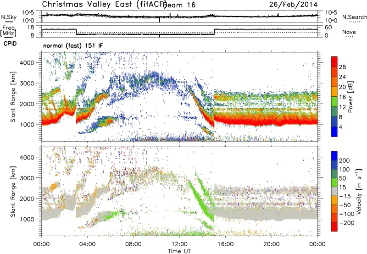The image size is (367, 254).
Task: Click the Nave legend label
Action: 349,32
